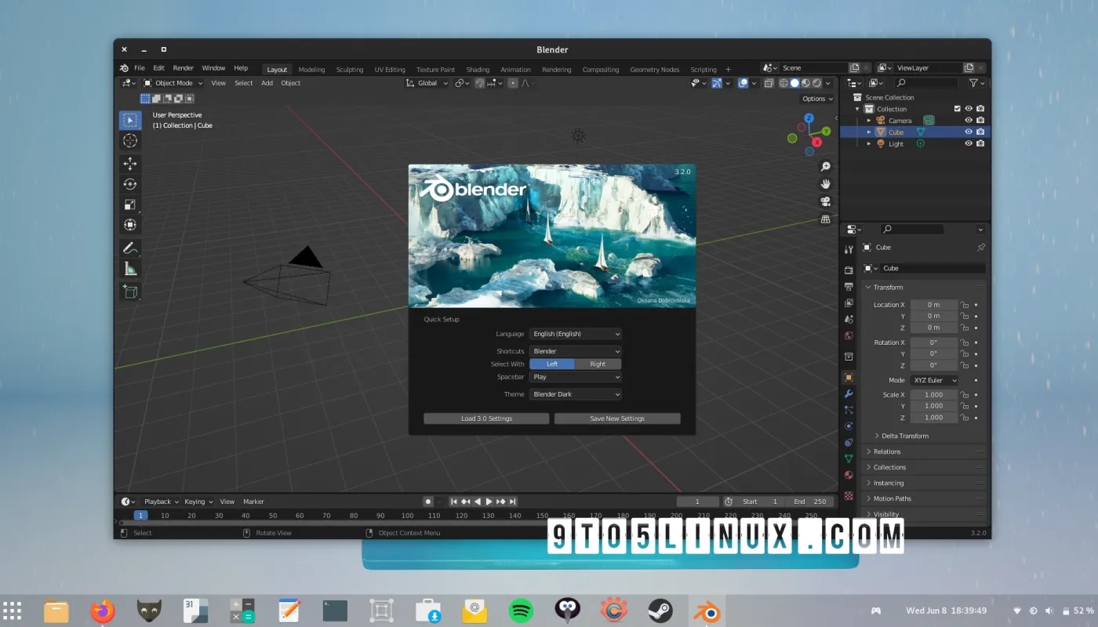Image resolution: width=1098 pixels, height=627 pixels.
Task: Open the Spacebar action dropdown
Action: pos(575,377)
